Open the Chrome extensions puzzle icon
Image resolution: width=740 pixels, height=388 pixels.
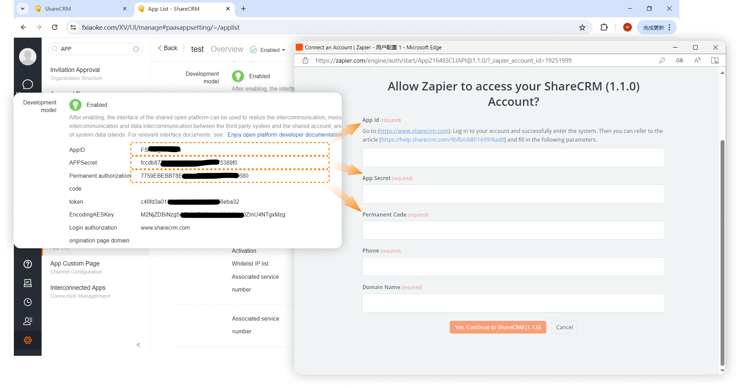click(x=604, y=27)
